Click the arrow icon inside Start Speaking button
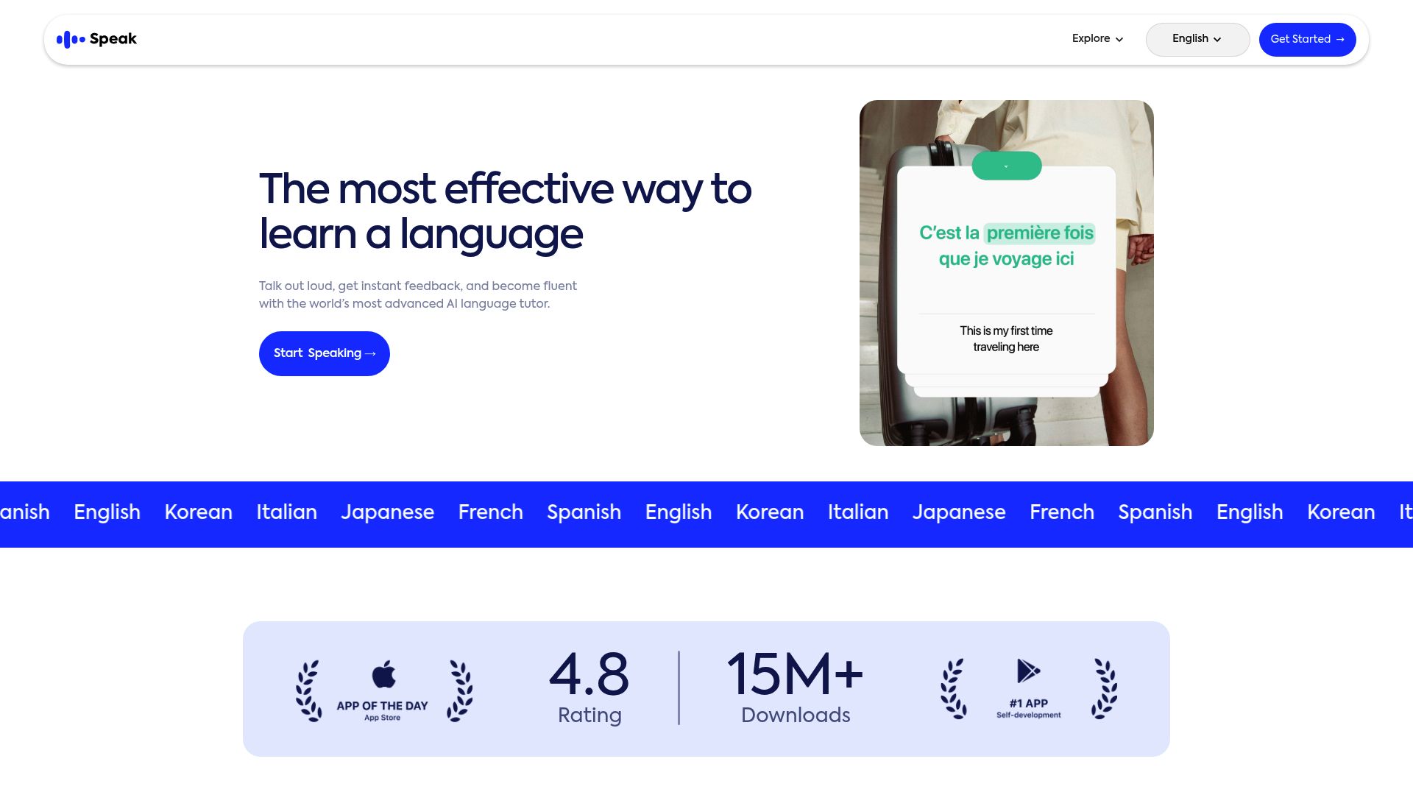The height and width of the screenshot is (795, 1413). [370, 353]
